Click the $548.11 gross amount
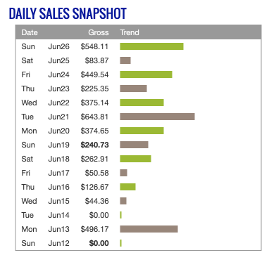The height and width of the screenshot is (255, 269). (94, 46)
